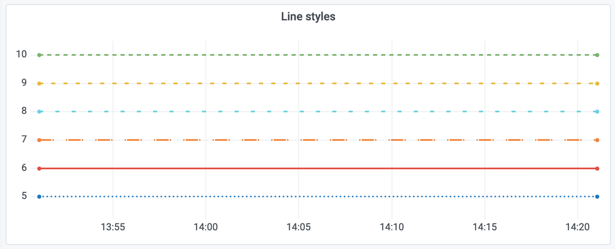
Task: Click the 14:20 time axis label
Action: 578,227
